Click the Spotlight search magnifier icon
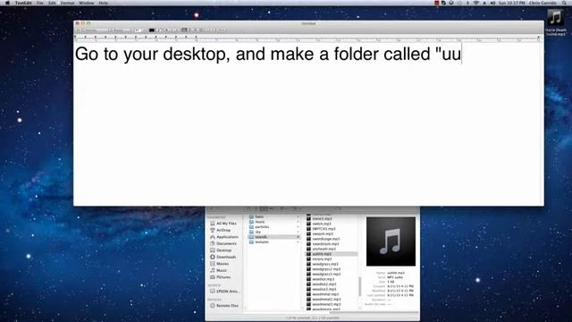 pos(564,3)
